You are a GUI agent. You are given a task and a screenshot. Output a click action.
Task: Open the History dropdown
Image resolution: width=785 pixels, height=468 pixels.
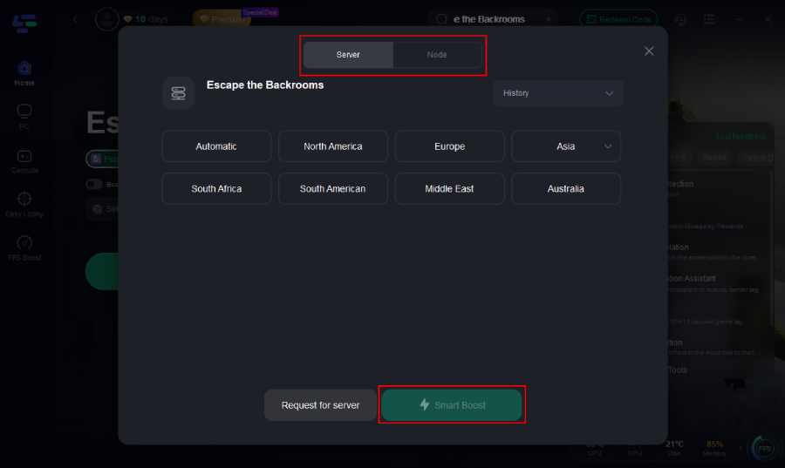(x=558, y=93)
